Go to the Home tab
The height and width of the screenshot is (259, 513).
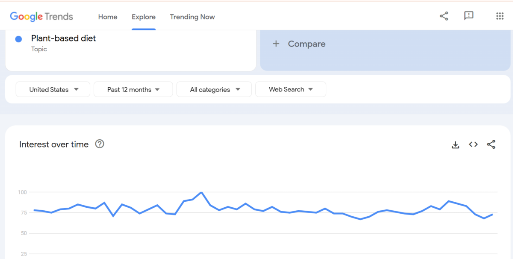click(108, 17)
